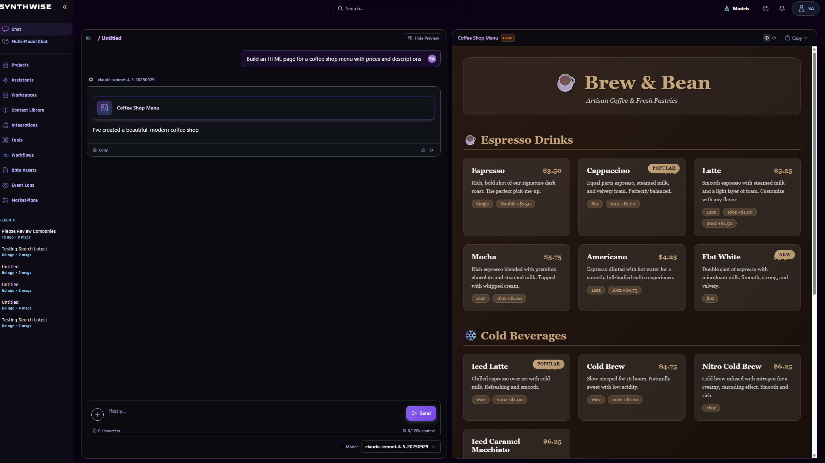Open the Multi-Model Chat section
The height and width of the screenshot is (463, 825).
29,41
